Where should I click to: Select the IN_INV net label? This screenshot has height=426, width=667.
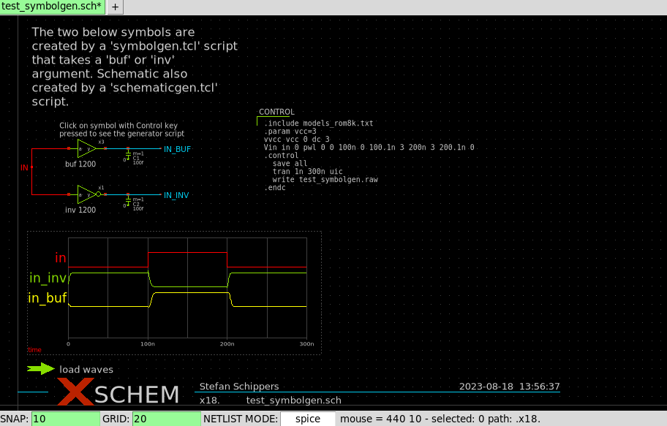(177, 196)
